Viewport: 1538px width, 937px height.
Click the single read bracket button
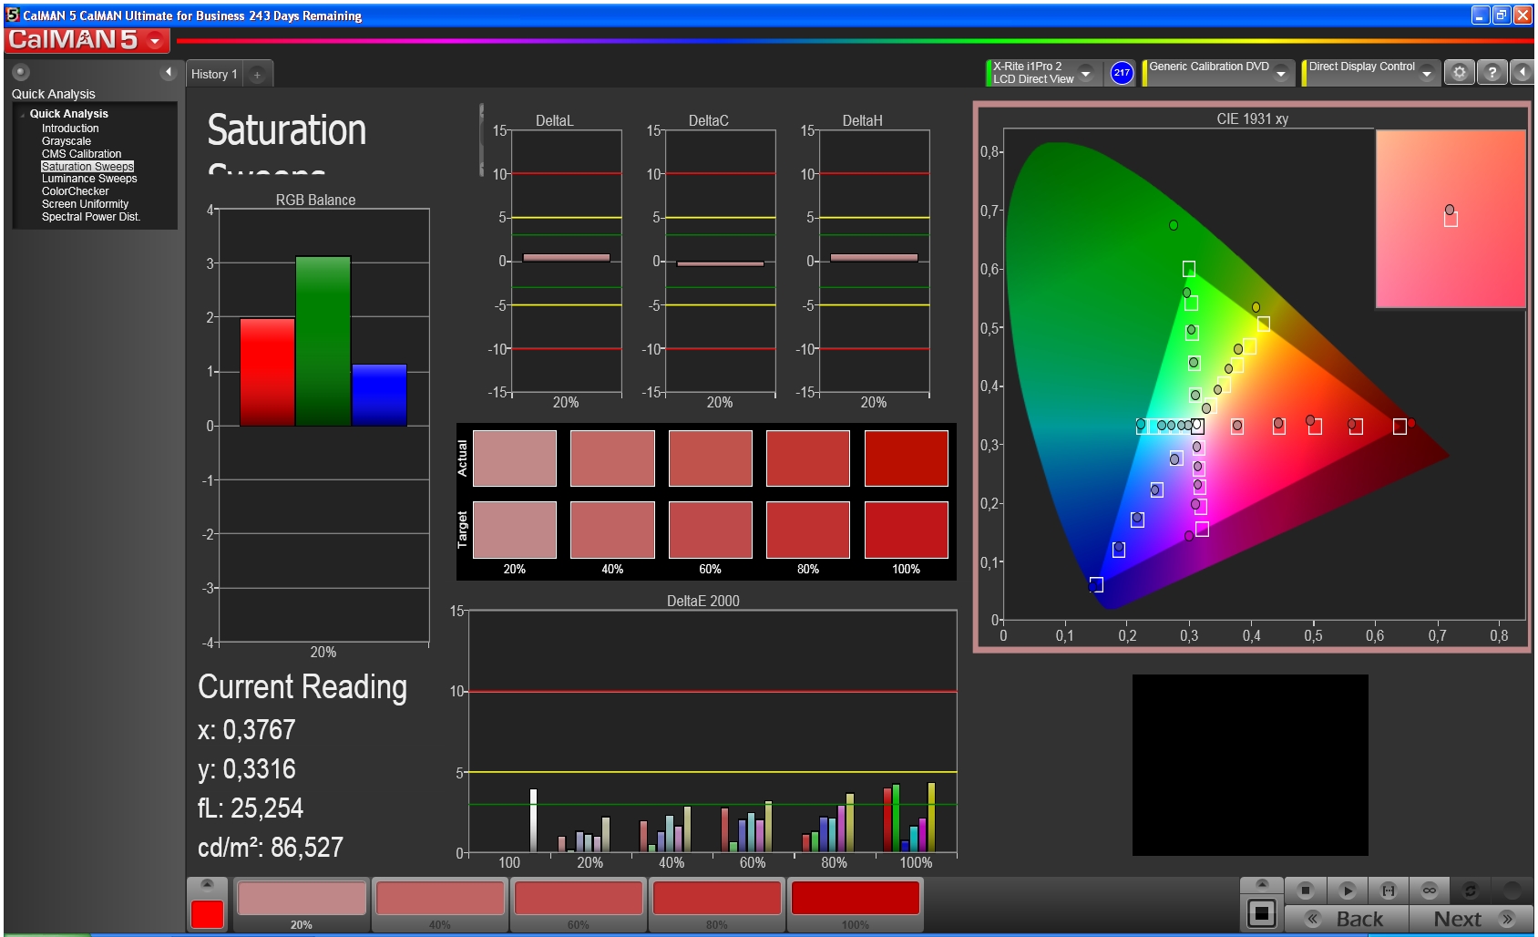tap(1389, 891)
